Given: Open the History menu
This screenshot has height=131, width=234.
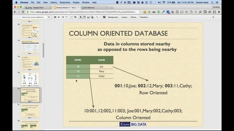Looking at the screenshot, I should pyautogui.click(x=54, y=3).
